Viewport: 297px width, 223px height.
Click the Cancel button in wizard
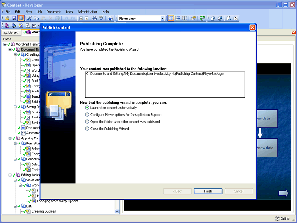pyautogui.click(x=239, y=191)
